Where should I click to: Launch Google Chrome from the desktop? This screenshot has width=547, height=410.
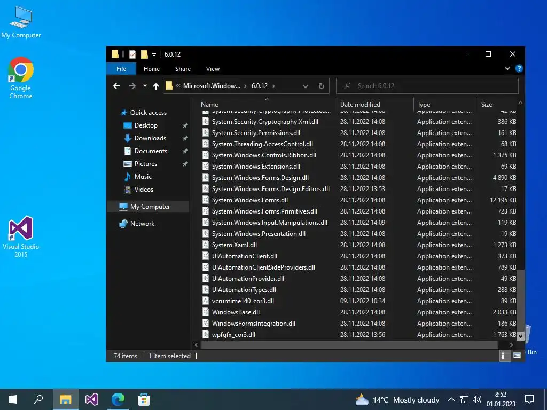(21, 78)
